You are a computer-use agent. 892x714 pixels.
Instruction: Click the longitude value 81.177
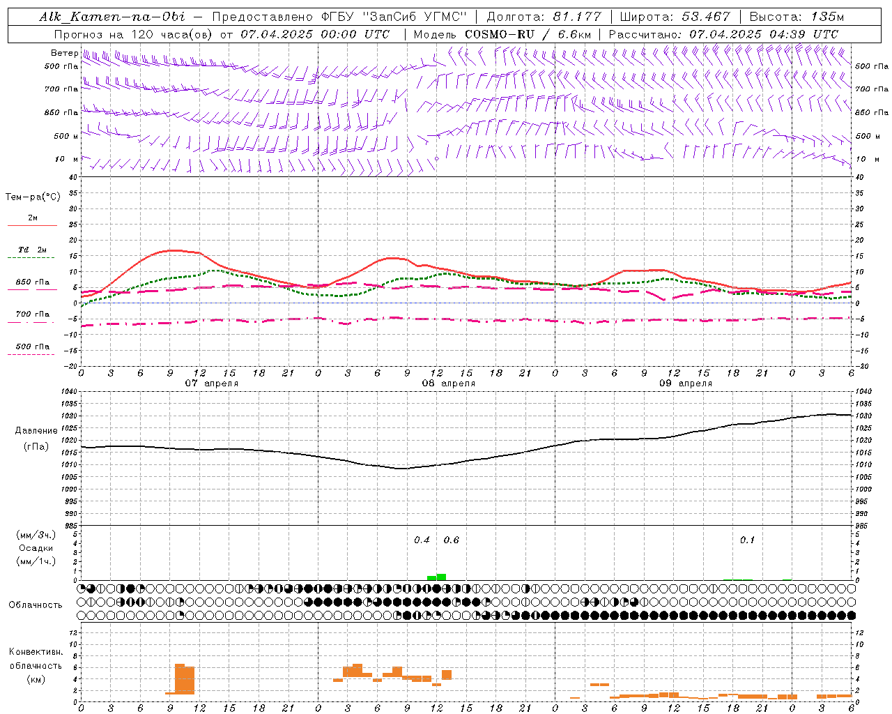click(x=578, y=17)
